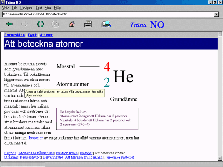This screenshot has width=223, height=167.
Task: Open the book and magnifier search icon
Action: click(107, 24)
